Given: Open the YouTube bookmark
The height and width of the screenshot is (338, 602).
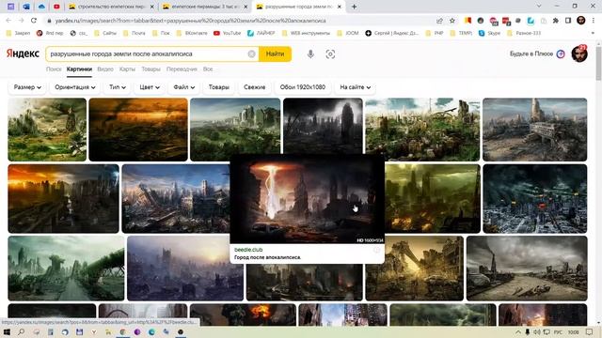Looking at the screenshot, I should (x=228, y=34).
